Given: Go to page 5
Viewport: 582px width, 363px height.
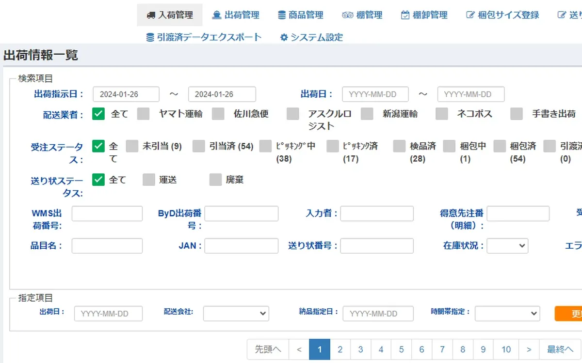Looking at the screenshot, I should 401,349.
